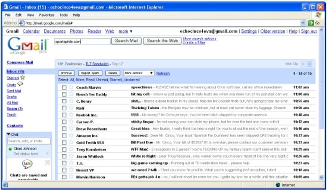The image size is (327, 190).
Task: Click the chat search, add, or invite field
Action: 29,141
